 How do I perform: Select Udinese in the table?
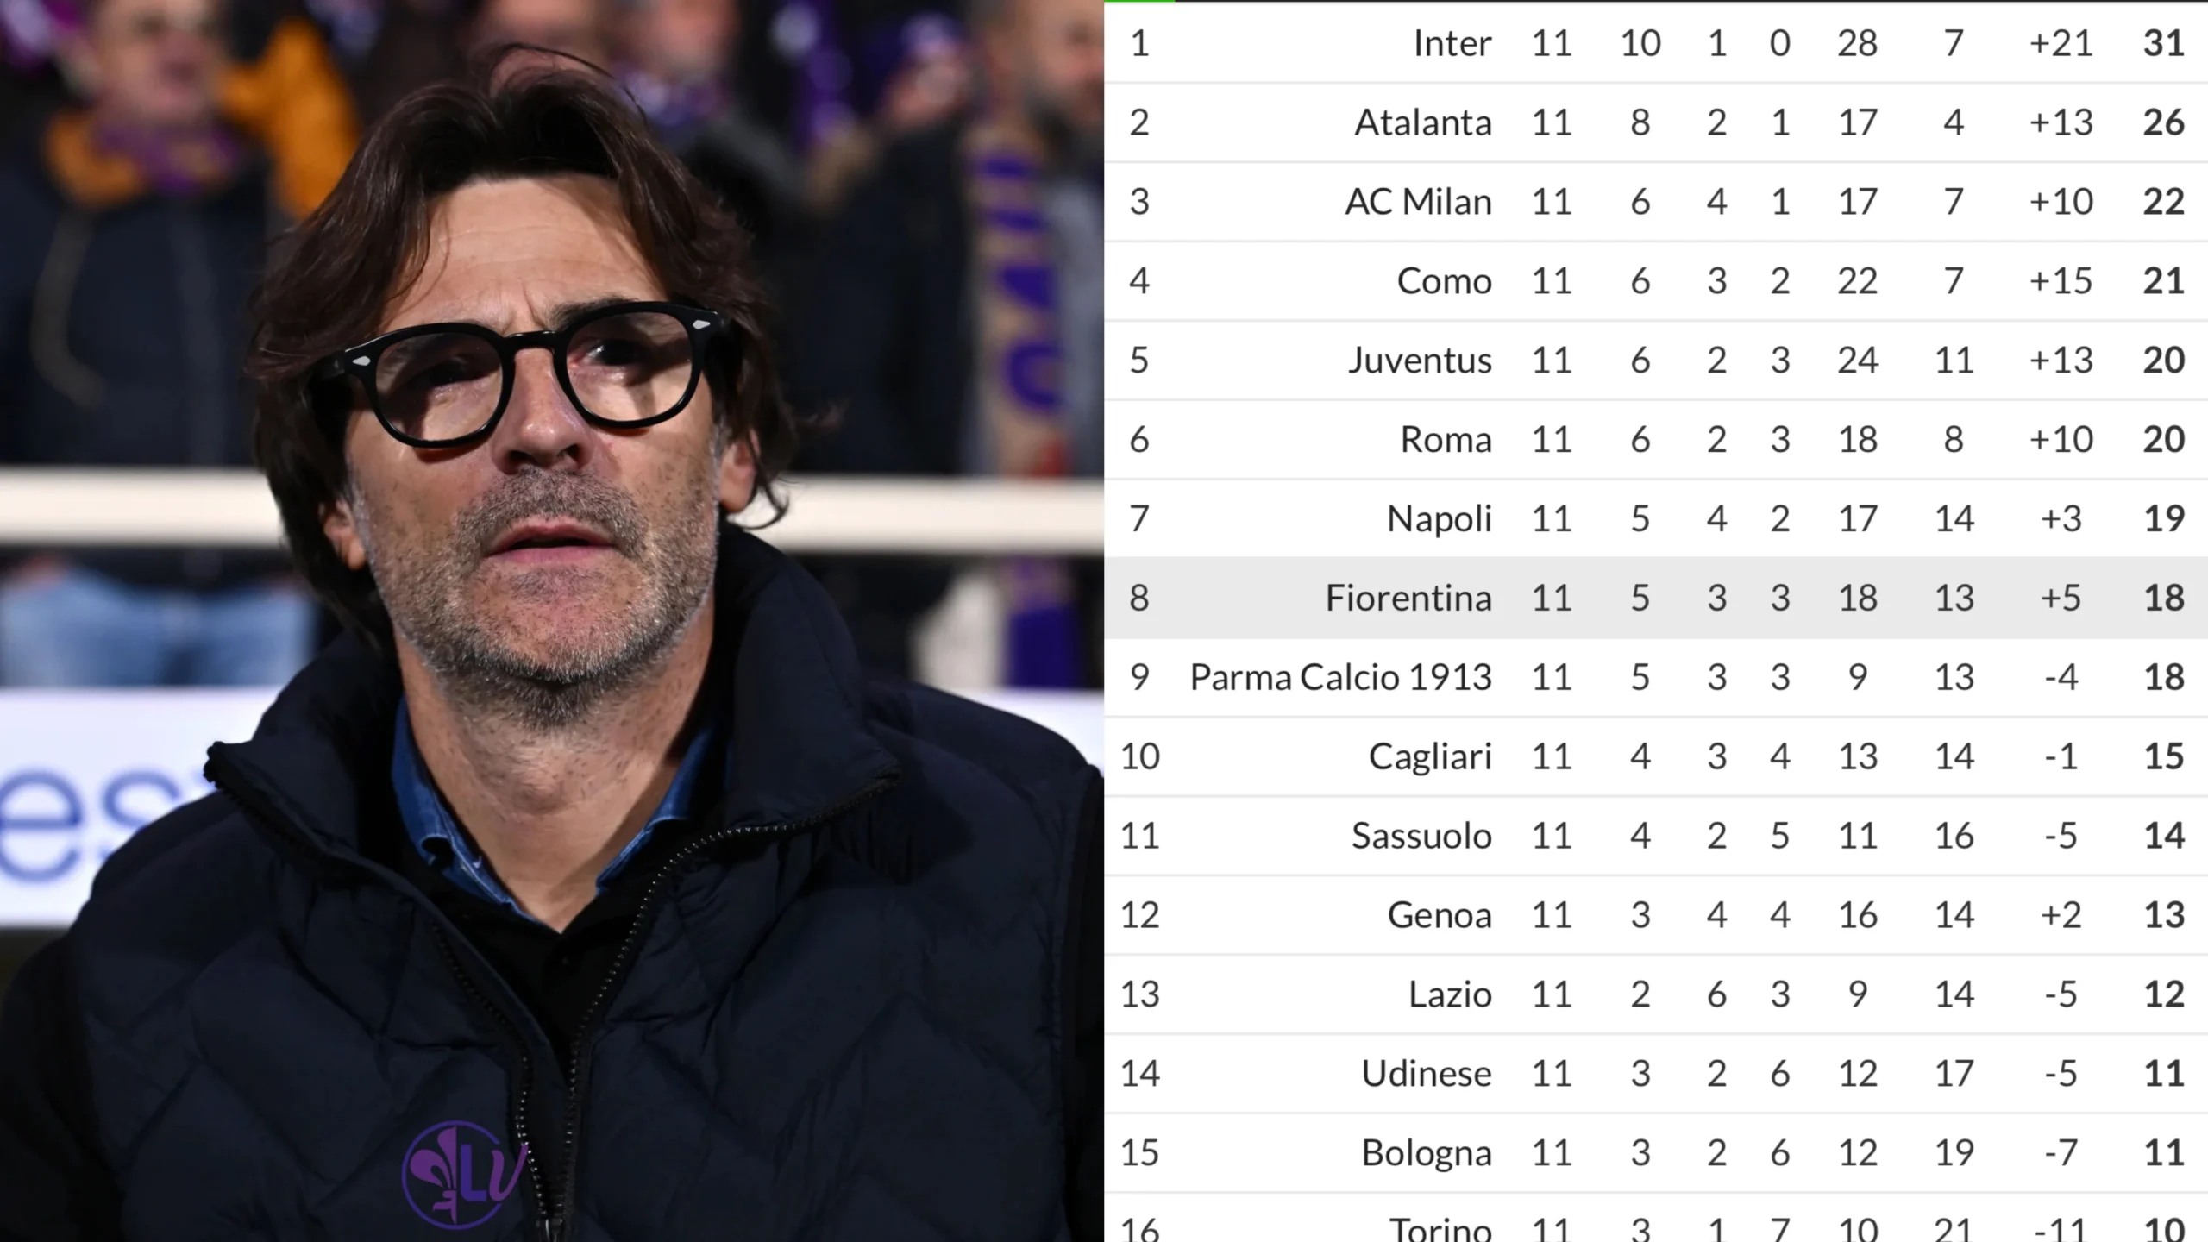point(1426,1075)
